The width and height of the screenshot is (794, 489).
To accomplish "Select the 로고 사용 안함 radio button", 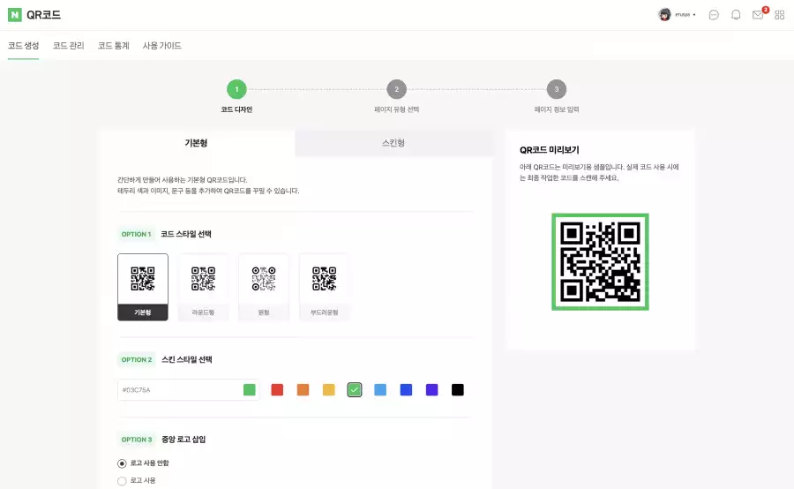I will pyautogui.click(x=122, y=463).
